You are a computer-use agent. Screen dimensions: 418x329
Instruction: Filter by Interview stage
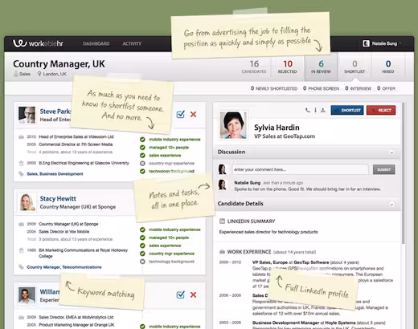[x=358, y=88]
